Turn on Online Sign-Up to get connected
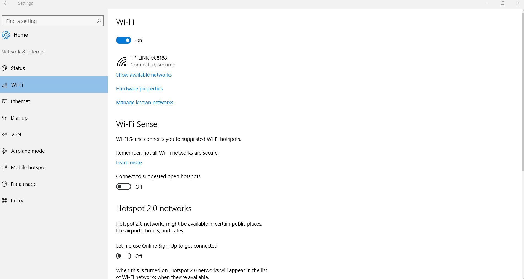Screen dimensions: 524x279 click(x=123, y=256)
